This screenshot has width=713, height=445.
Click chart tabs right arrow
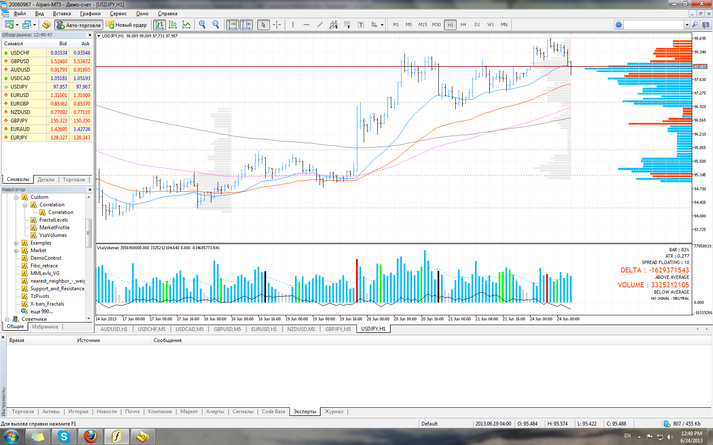[x=707, y=329]
